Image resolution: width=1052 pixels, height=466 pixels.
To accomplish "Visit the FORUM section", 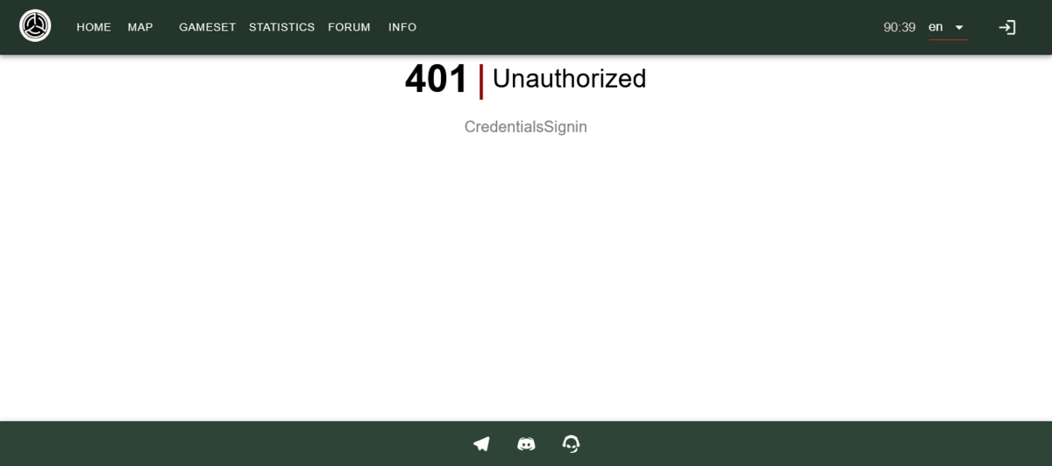I will pos(349,27).
